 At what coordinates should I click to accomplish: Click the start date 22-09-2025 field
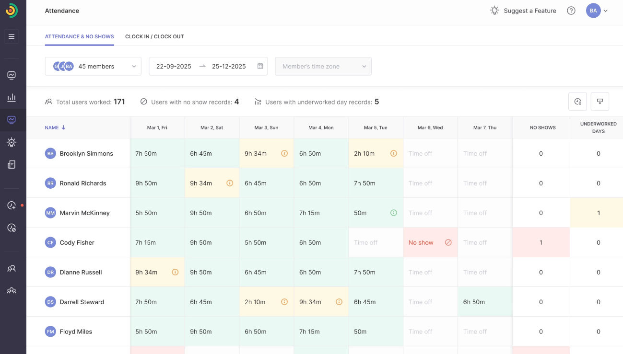point(174,67)
